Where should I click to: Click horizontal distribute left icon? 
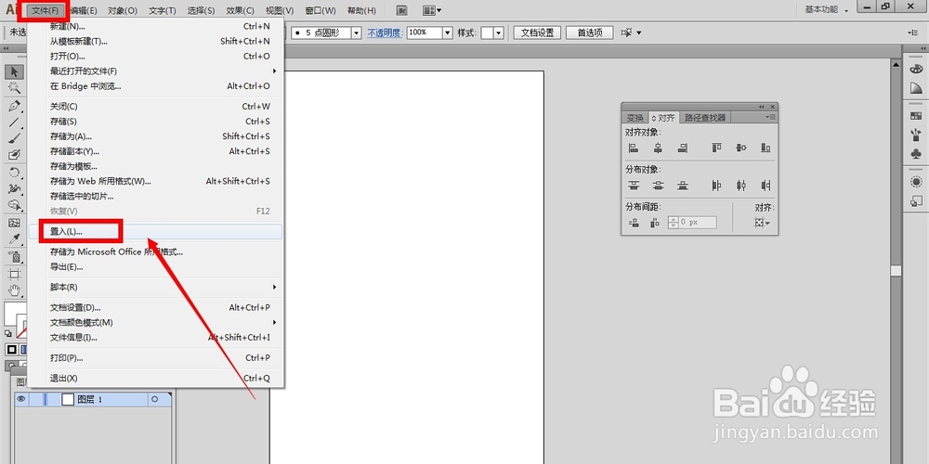(717, 186)
